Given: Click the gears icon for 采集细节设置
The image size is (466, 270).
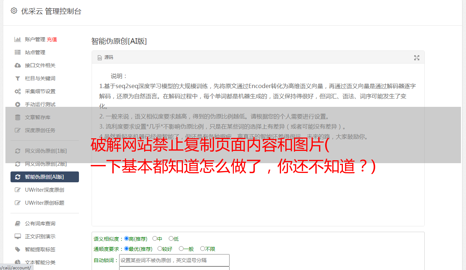Looking at the screenshot, I should pyautogui.click(x=17, y=91).
